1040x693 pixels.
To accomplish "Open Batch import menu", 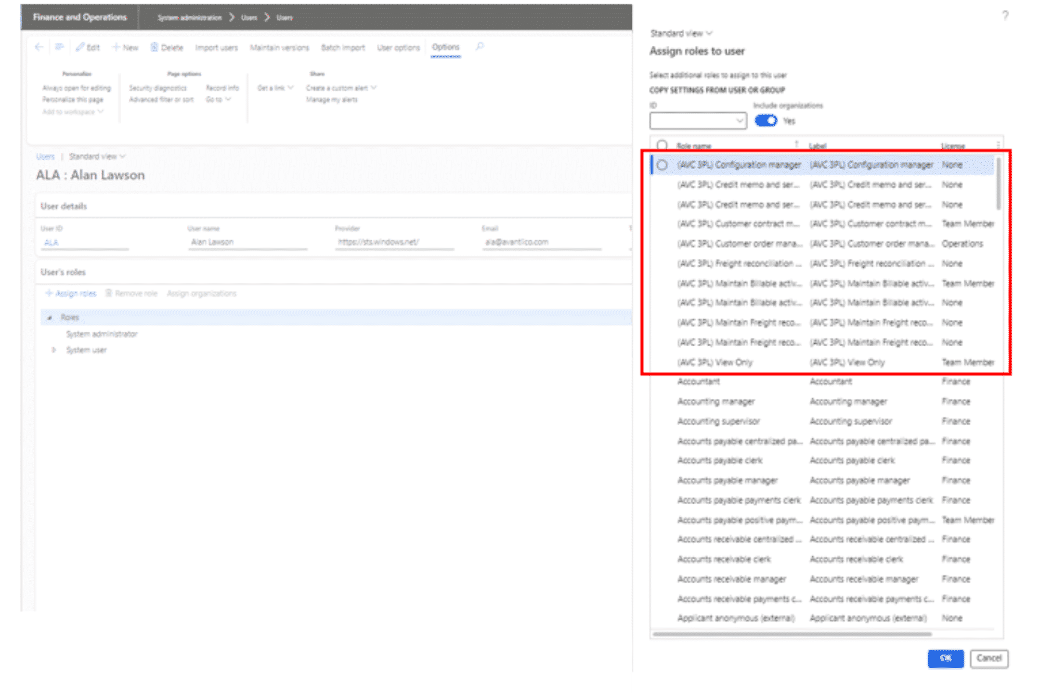I will click(x=343, y=47).
